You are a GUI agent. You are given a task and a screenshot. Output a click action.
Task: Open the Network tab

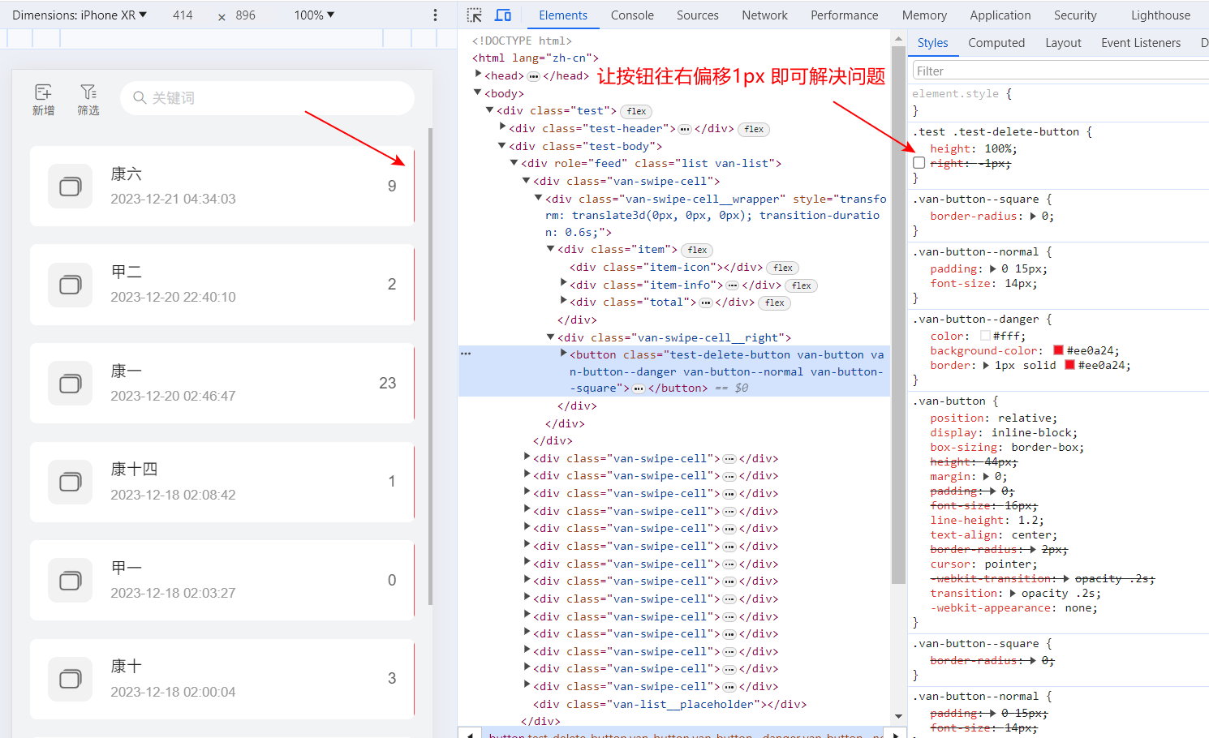tap(764, 15)
